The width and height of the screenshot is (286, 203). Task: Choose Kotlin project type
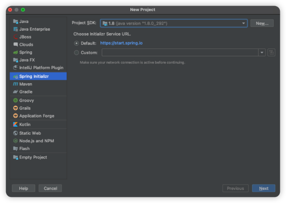(x=38, y=124)
